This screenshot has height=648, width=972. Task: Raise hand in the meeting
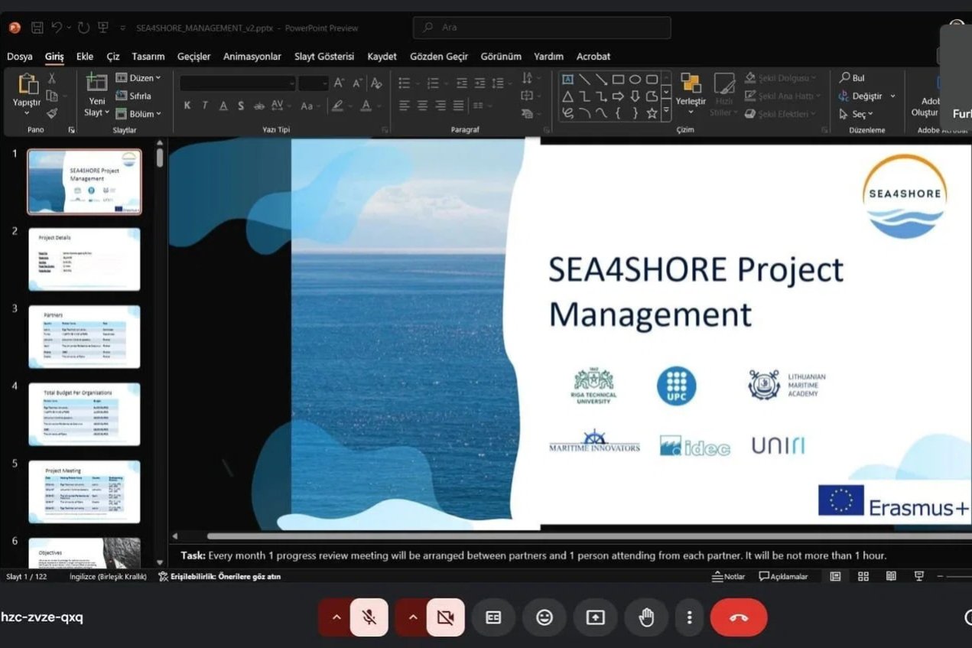[646, 617]
